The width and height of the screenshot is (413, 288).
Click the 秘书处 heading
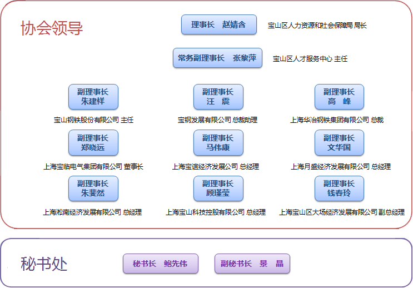point(44,264)
